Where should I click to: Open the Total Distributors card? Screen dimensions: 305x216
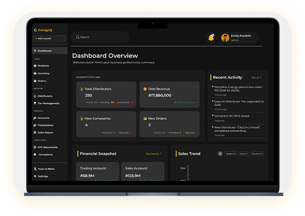tap(106, 95)
